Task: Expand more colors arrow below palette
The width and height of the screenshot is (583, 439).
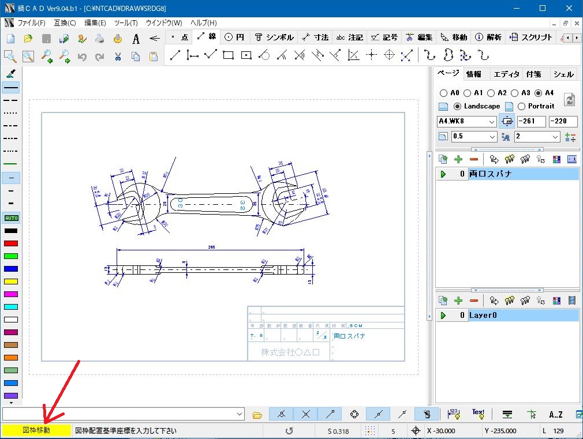Action: 11,403
